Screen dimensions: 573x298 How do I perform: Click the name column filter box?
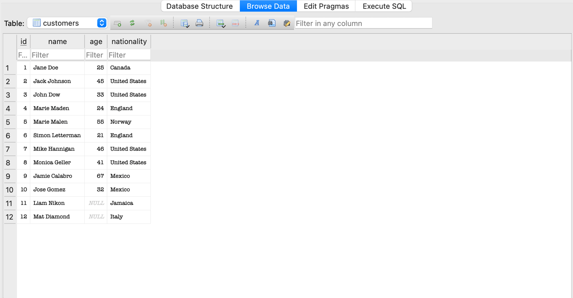point(57,55)
